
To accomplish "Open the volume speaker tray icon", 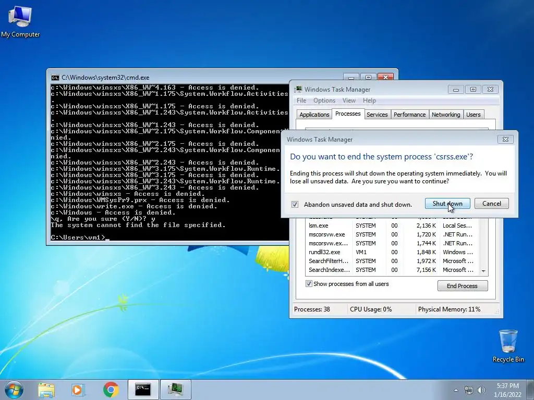I will click(x=481, y=390).
